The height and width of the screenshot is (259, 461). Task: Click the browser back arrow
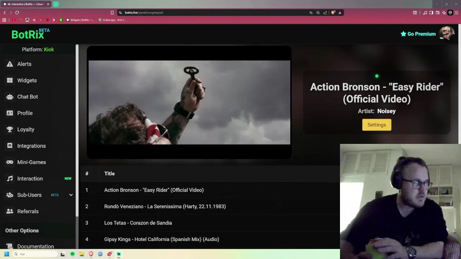(x=5, y=13)
